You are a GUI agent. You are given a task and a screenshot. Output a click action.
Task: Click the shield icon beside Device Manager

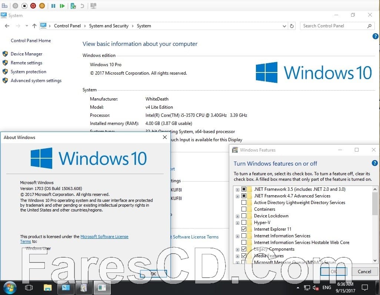[5, 54]
